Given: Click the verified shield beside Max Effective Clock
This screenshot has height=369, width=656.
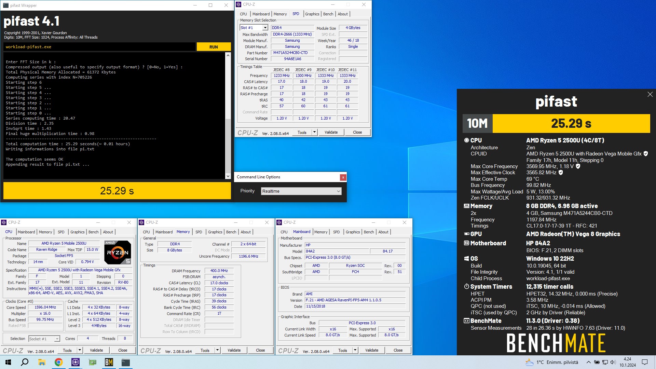Looking at the screenshot, I should click(x=561, y=173).
